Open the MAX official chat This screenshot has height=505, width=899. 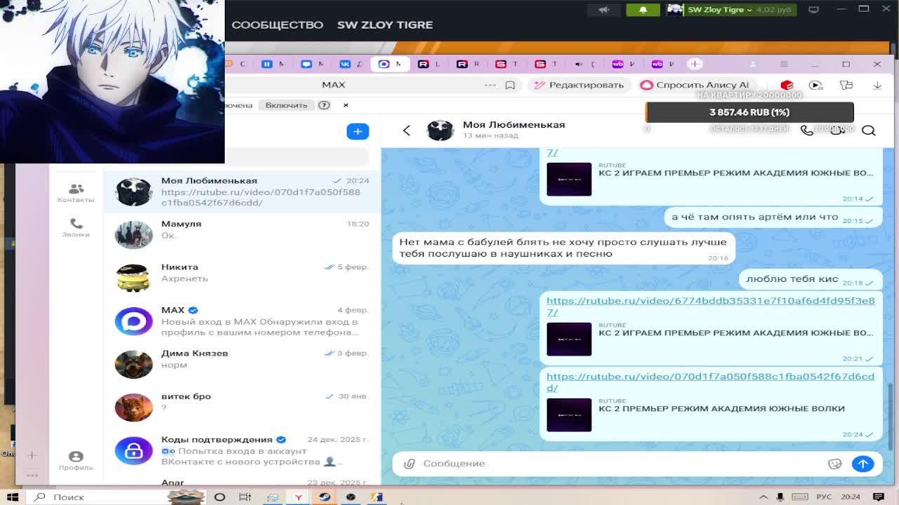(x=242, y=321)
